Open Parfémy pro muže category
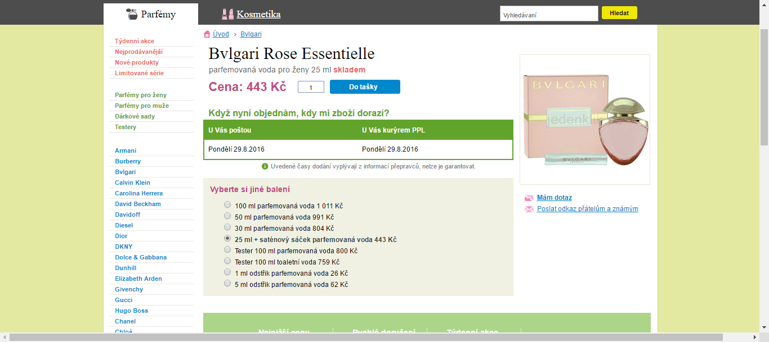The width and height of the screenshot is (769, 342). pos(142,106)
